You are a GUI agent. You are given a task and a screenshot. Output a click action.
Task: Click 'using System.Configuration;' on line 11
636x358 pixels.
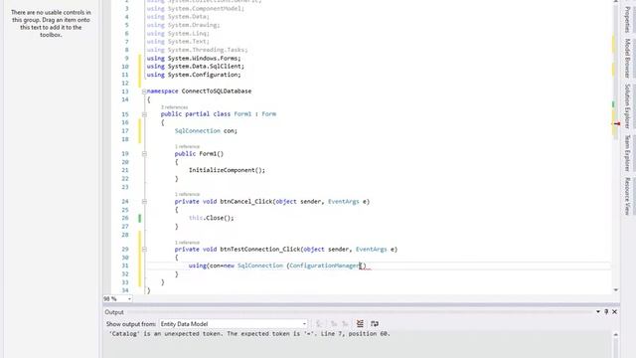click(194, 75)
